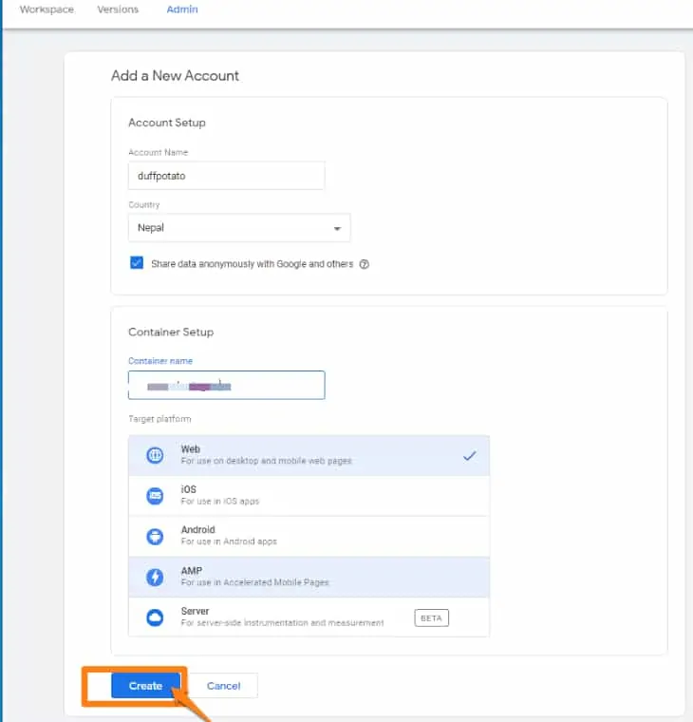
Task: Switch to the Workspace tab
Action: (x=47, y=9)
